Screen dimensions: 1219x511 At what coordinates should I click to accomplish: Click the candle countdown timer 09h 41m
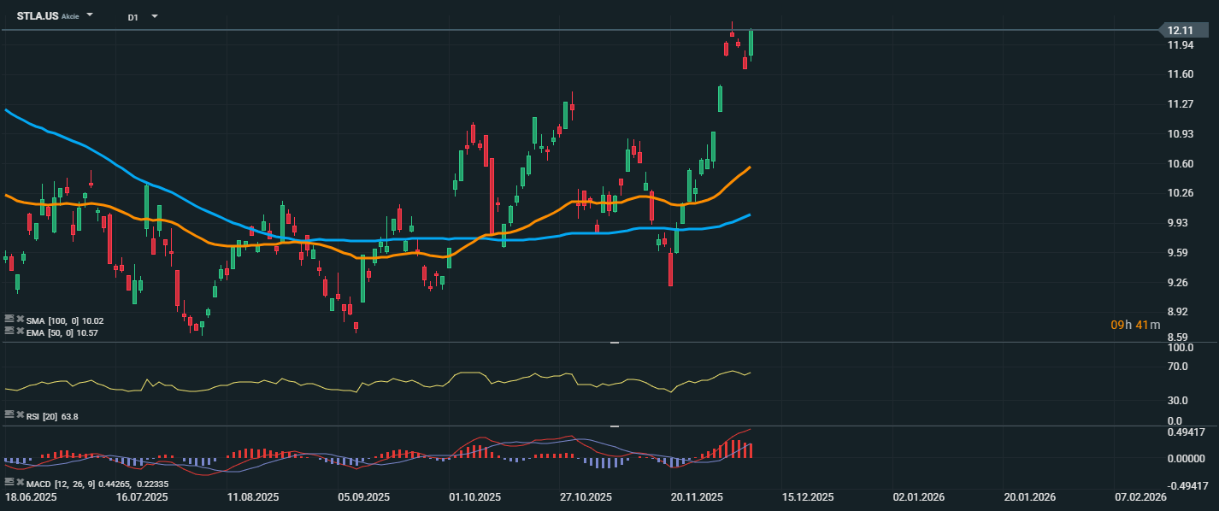point(1135,325)
